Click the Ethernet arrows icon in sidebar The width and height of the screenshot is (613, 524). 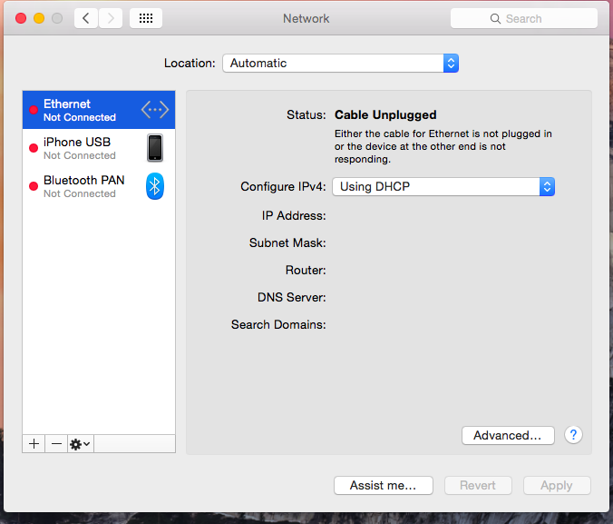click(x=155, y=110)
